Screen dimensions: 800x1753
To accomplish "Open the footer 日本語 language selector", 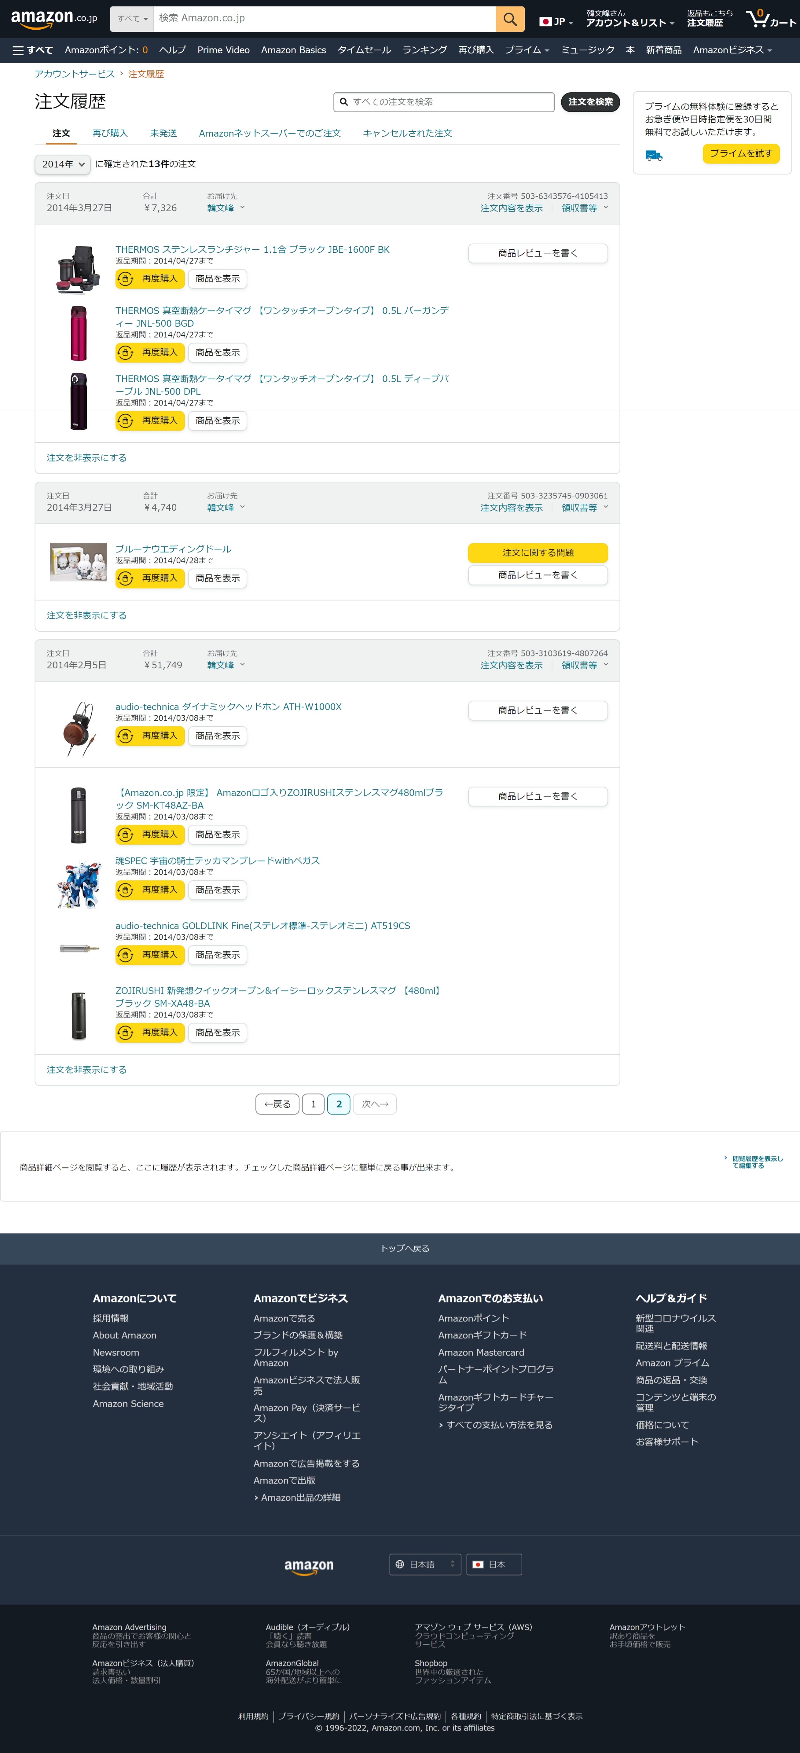I will tap(425, 1564).
